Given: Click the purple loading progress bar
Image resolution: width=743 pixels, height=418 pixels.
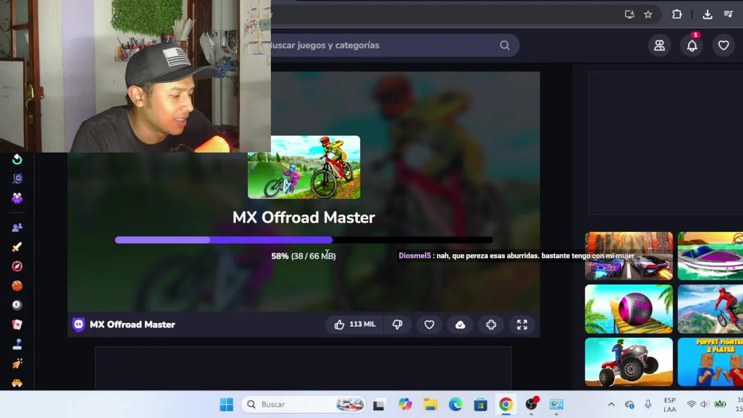Looking at the screenshot, I should pyautogui.click(x=304, y=240).
